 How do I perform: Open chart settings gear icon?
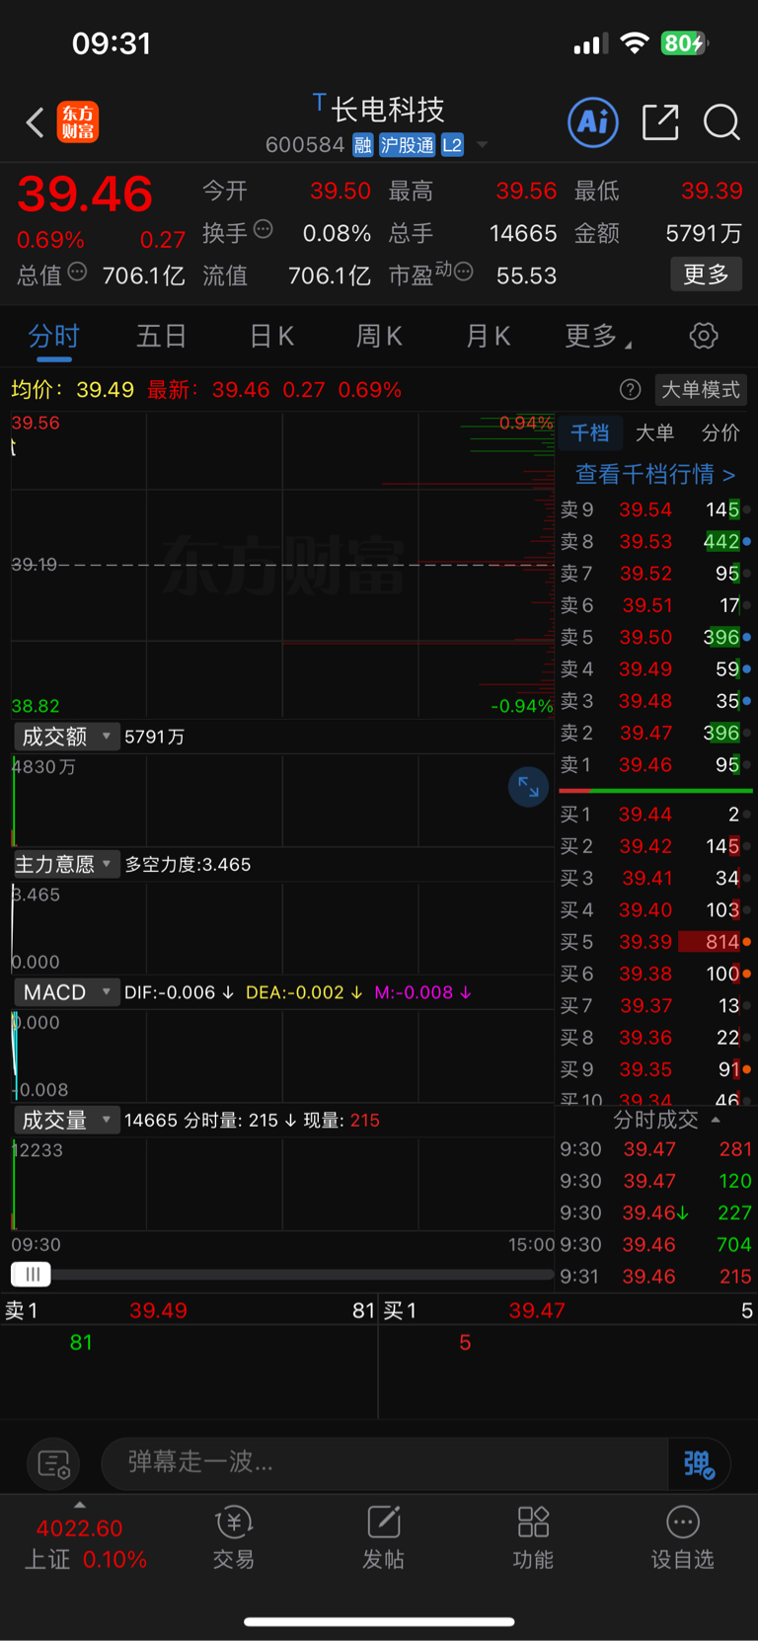coord(704,336)
